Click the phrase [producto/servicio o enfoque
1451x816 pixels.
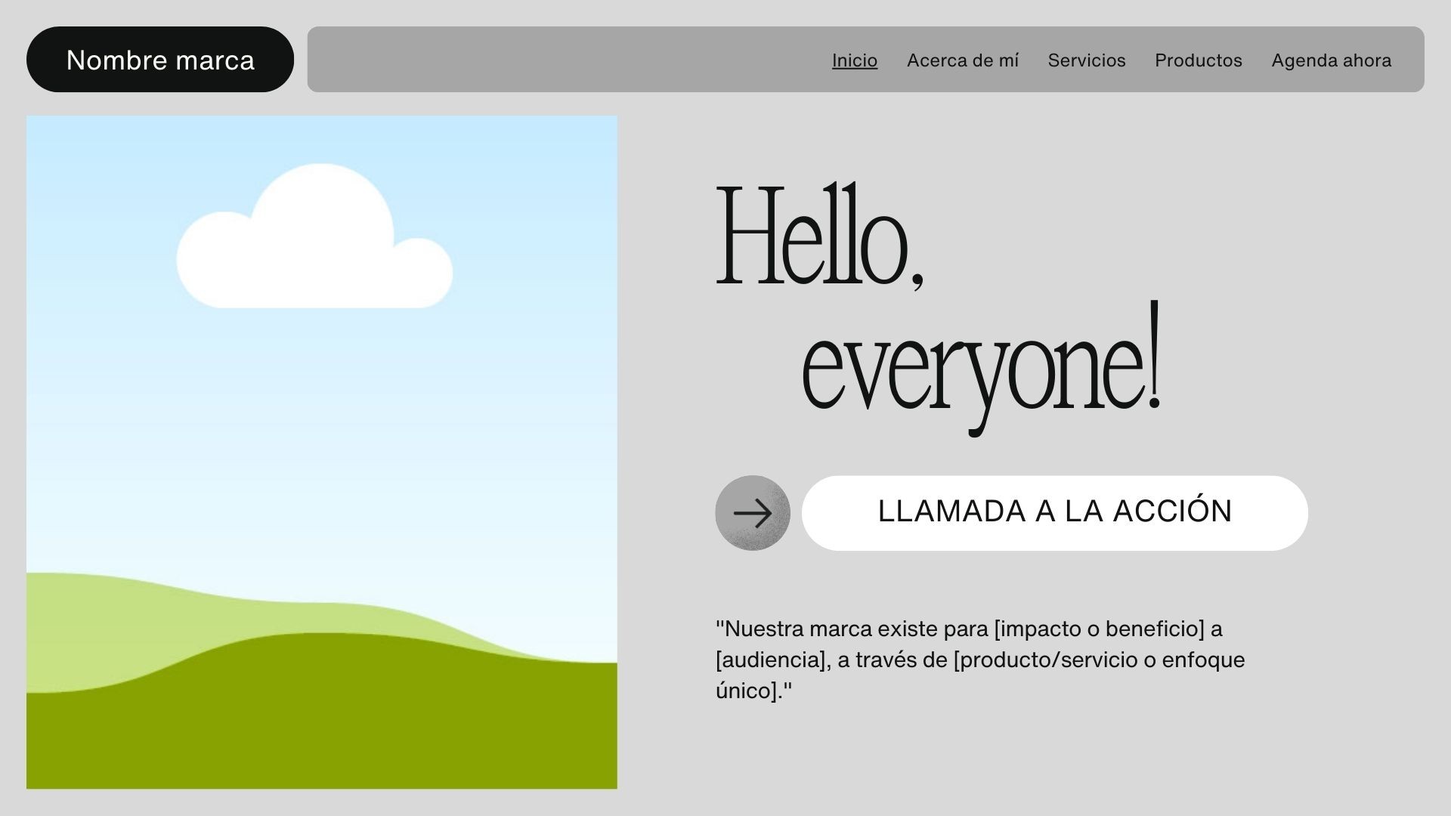tap(1099, 660)
